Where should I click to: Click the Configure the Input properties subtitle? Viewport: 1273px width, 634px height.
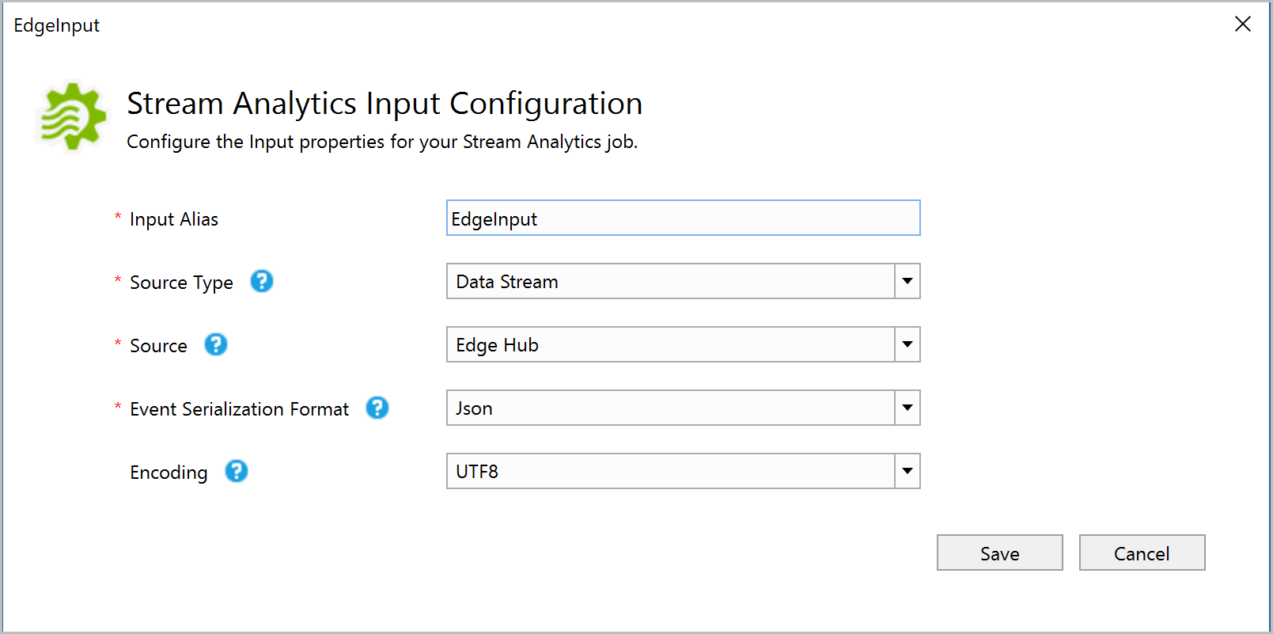coord(382,142)
